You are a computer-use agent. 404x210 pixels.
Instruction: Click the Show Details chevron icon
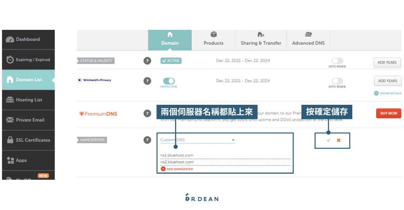point(376,93)
